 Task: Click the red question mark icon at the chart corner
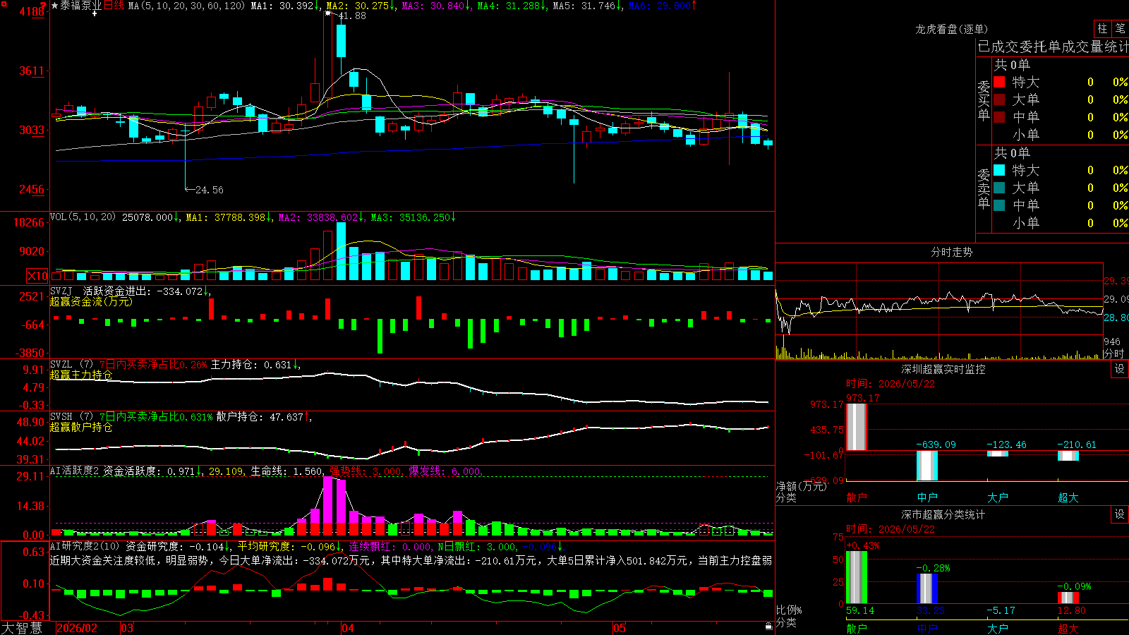pyautogui.click(x=44, y=5)
